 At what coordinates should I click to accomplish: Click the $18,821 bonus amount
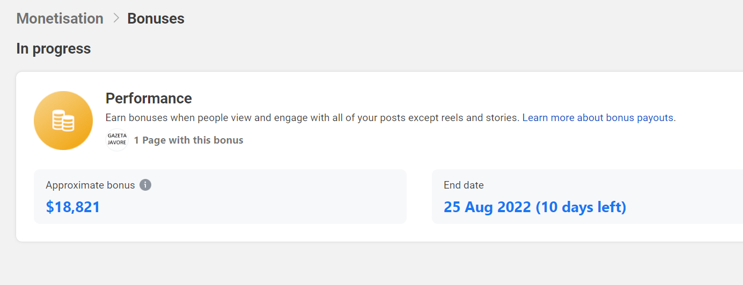click(x=73, y=207)
